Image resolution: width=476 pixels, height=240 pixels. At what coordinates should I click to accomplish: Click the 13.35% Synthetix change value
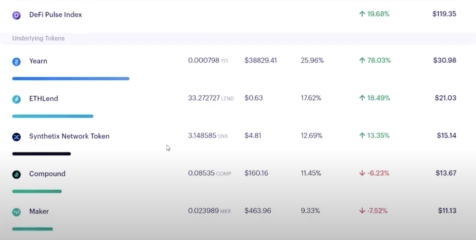(378, 136)
